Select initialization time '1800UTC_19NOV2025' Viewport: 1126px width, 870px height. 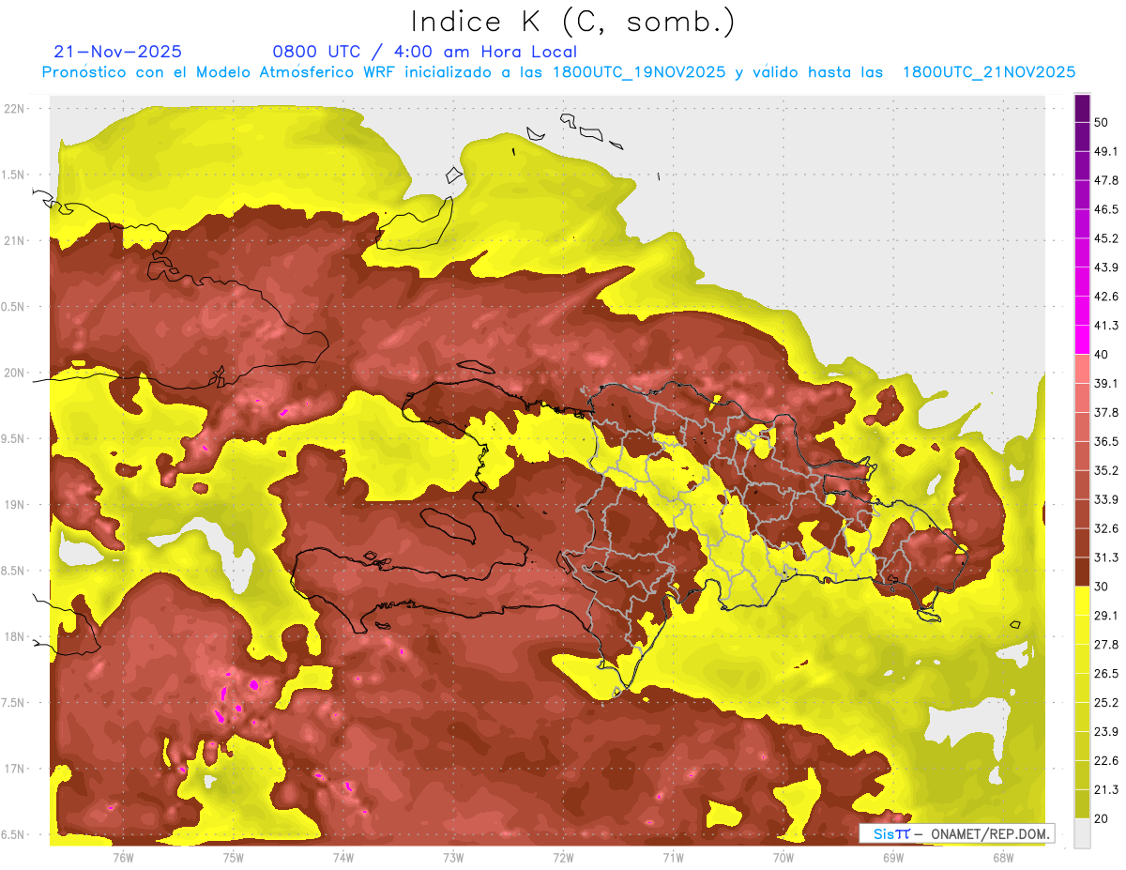pyautogui.click(x=639, y=72)
